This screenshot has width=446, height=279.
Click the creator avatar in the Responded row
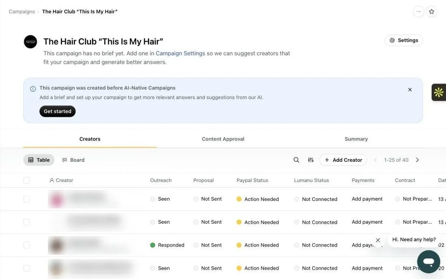tap(56, 245)
